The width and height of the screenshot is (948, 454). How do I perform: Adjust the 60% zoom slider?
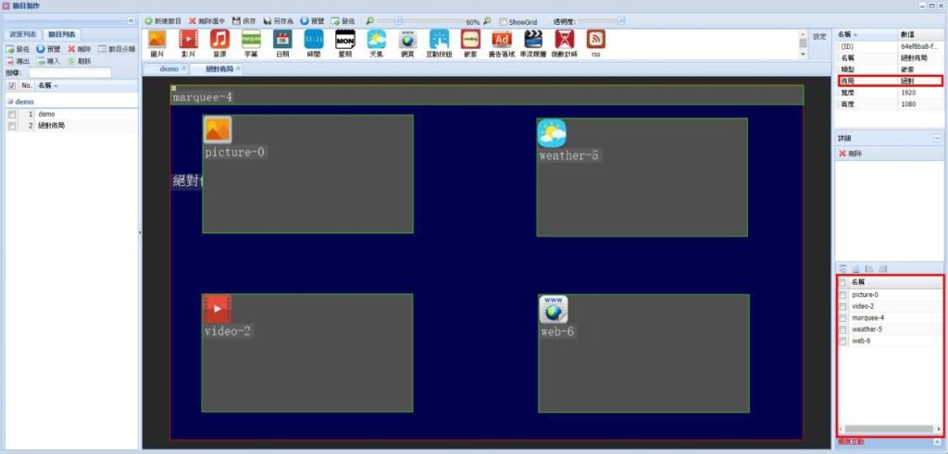pyautogui.click(x=398, y=20)
